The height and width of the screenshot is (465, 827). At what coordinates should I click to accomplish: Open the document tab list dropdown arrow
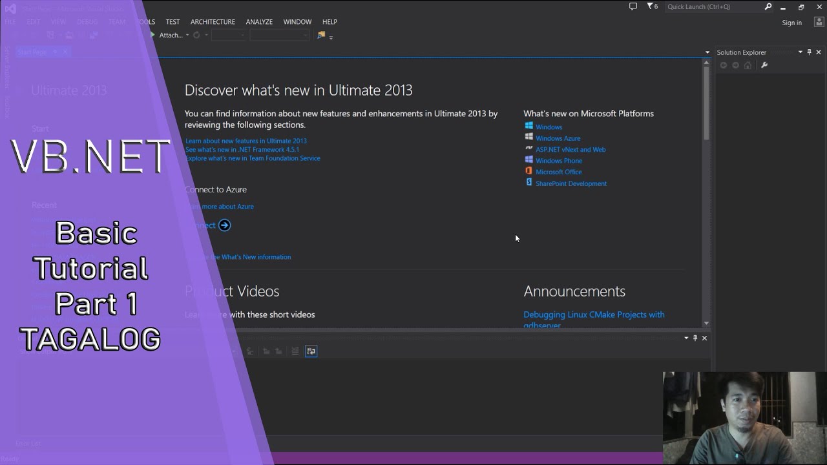pos(707,52)
